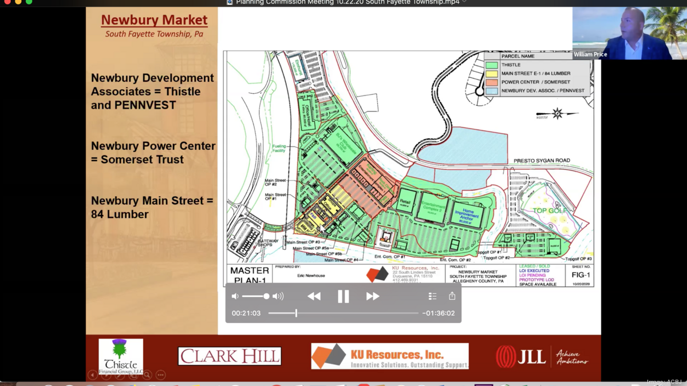Click the volume slider knob
Image resolution: width=687 pixels, height=386 pixels.
coord(266,296)
